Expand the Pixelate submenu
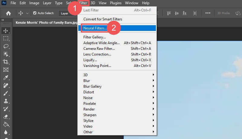This screenshot has height=139, width=242. pyautogui.click(x=117, y=103)
